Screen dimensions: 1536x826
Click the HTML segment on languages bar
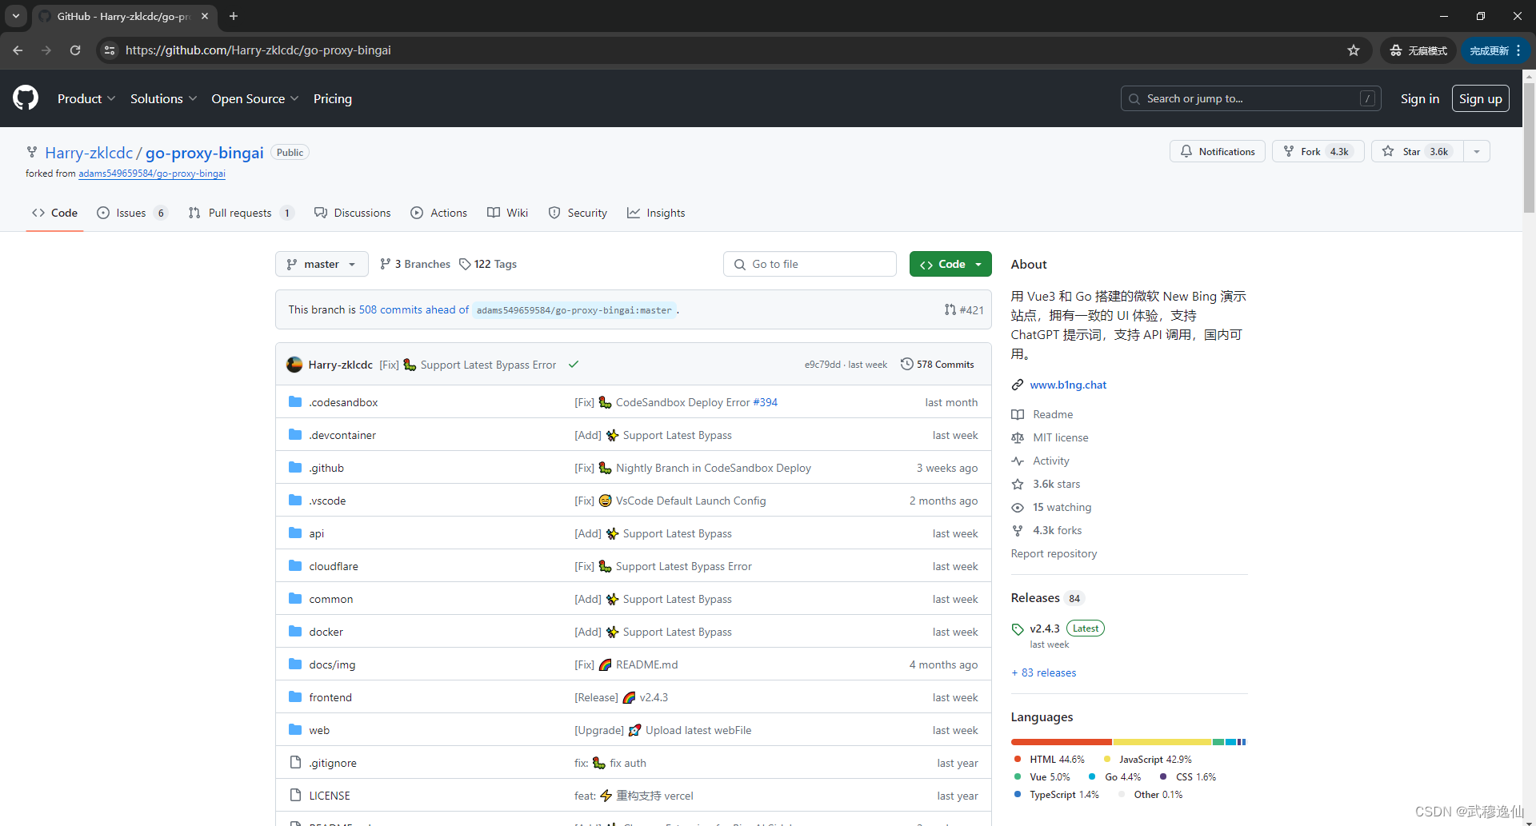1060,742
